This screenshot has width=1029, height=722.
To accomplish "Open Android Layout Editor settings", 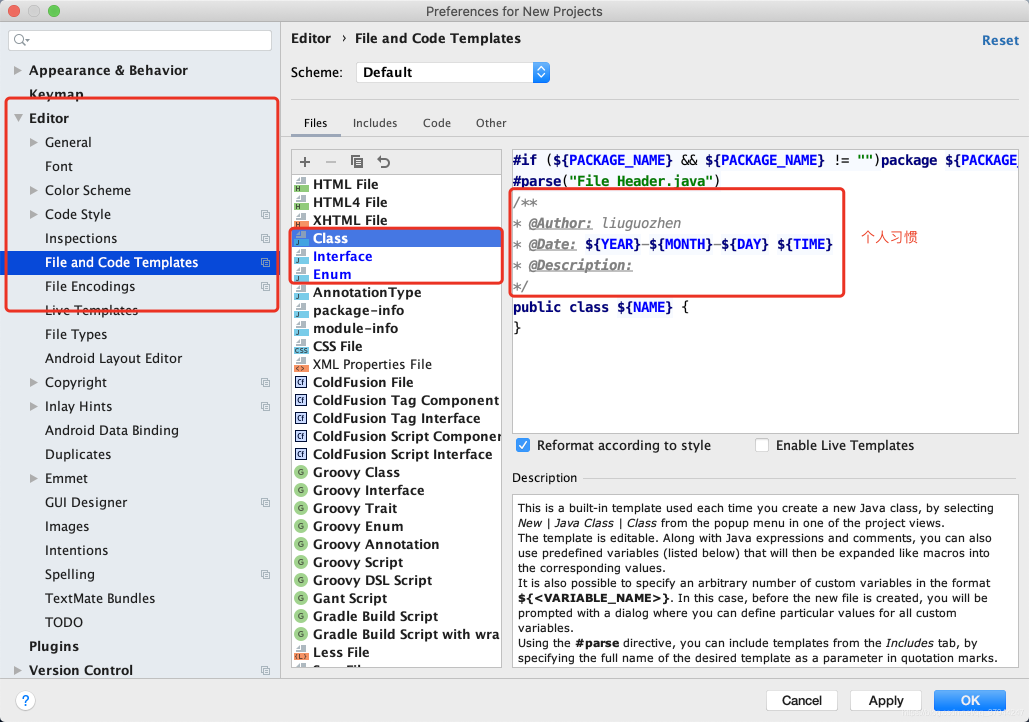I will point(113,358).
